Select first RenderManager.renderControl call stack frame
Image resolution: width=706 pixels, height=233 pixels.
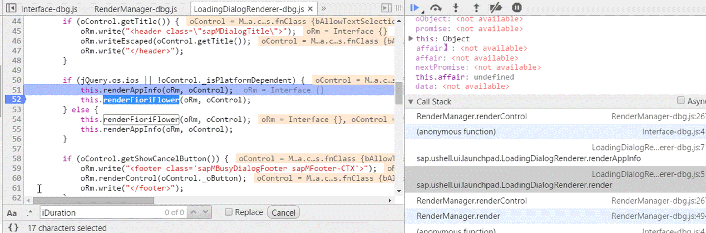click(555, 116)
